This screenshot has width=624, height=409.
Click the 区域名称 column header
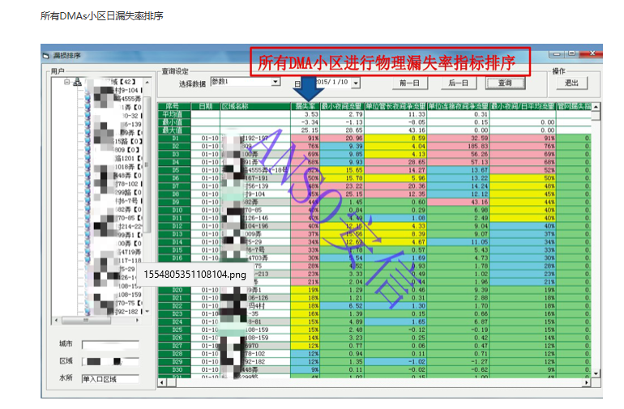pyautogui.click(x=255, y=106)
